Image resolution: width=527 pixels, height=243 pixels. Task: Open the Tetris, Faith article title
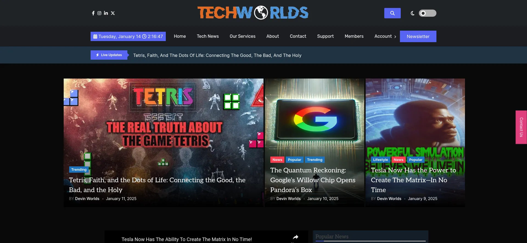tap(157, 185)
